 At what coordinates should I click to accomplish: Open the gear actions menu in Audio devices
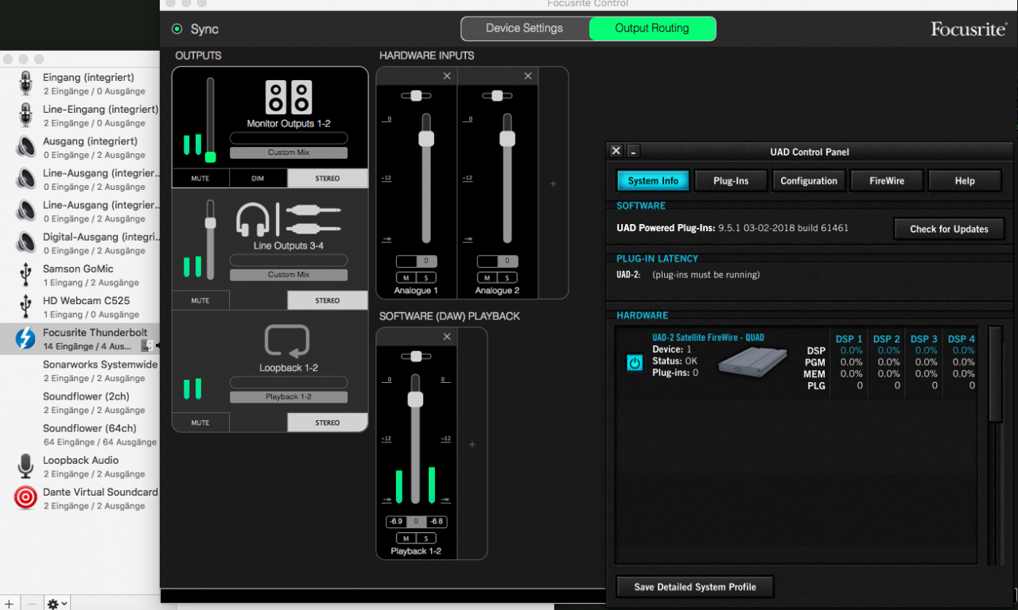click(57, 604)
